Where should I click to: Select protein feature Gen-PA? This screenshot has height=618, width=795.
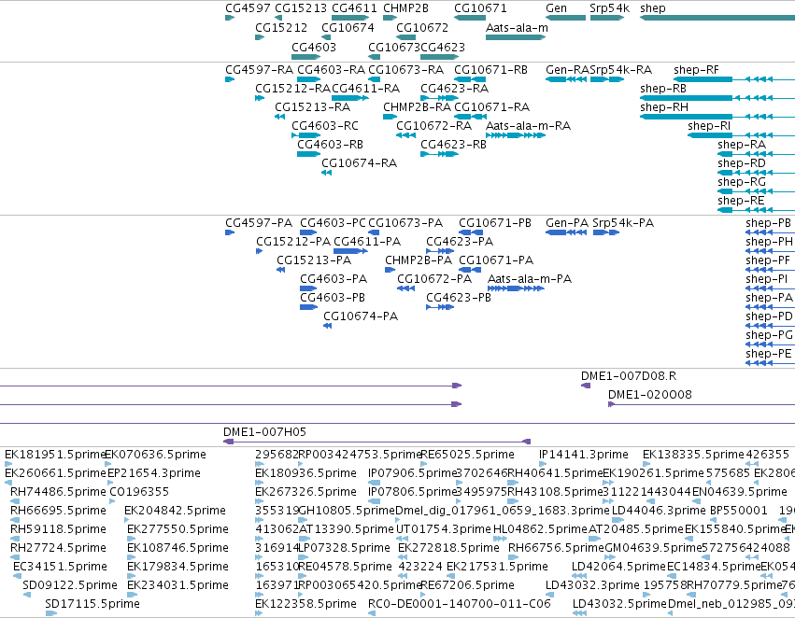566,232
